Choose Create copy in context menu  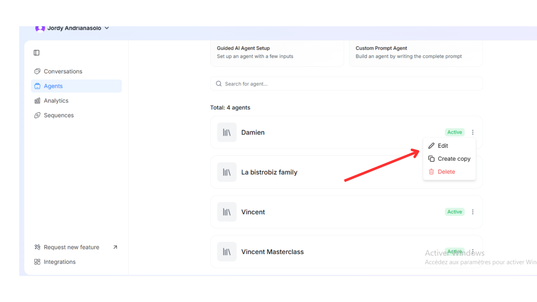[454, 159]
